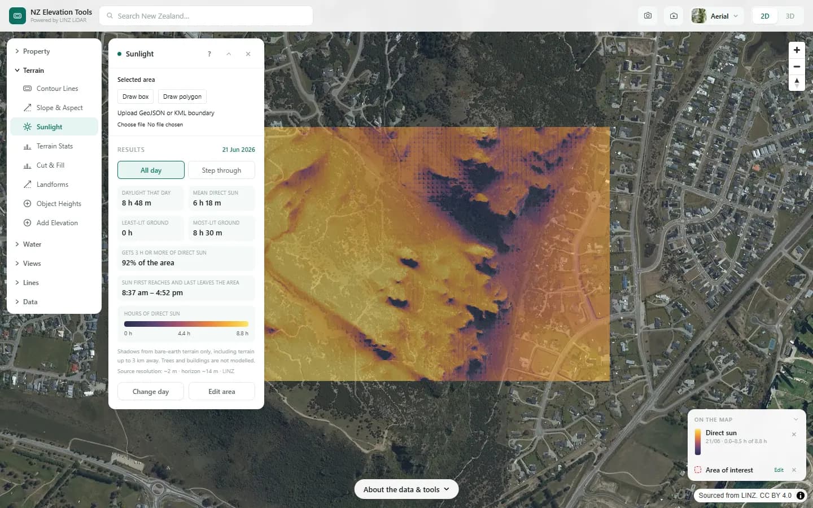Open the Aerial basemap dropdown
The height and width of the screenshot is (508, 813).
click(716, 16)
